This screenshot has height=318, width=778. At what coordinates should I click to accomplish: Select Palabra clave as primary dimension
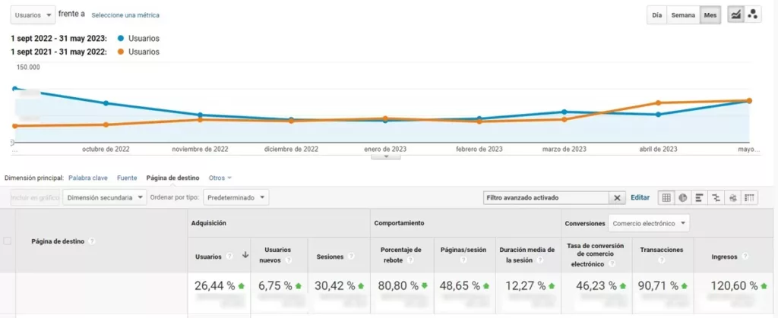pos(88,178)
